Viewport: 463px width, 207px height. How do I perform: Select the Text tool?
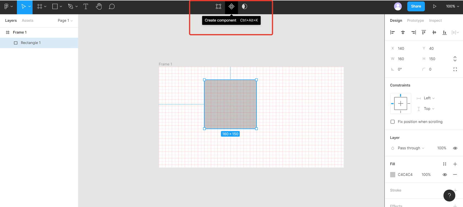[x=86, y=6]
